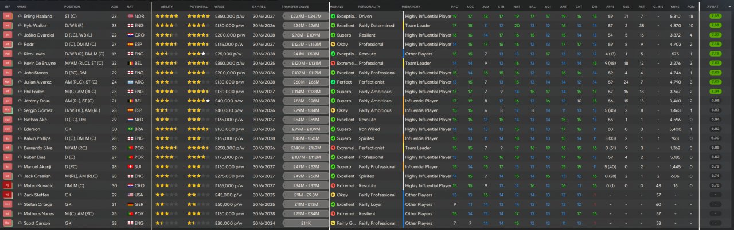Image resolution: width=734 pixels, height=230 pixels.
Task: Click the ability stars for Erling Haaland
Action: point(166,16)
